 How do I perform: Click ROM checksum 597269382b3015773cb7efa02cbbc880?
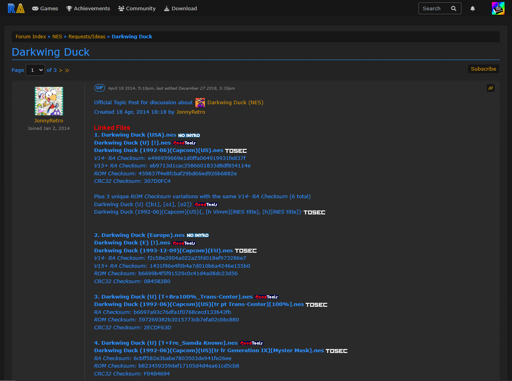point(189,320)
